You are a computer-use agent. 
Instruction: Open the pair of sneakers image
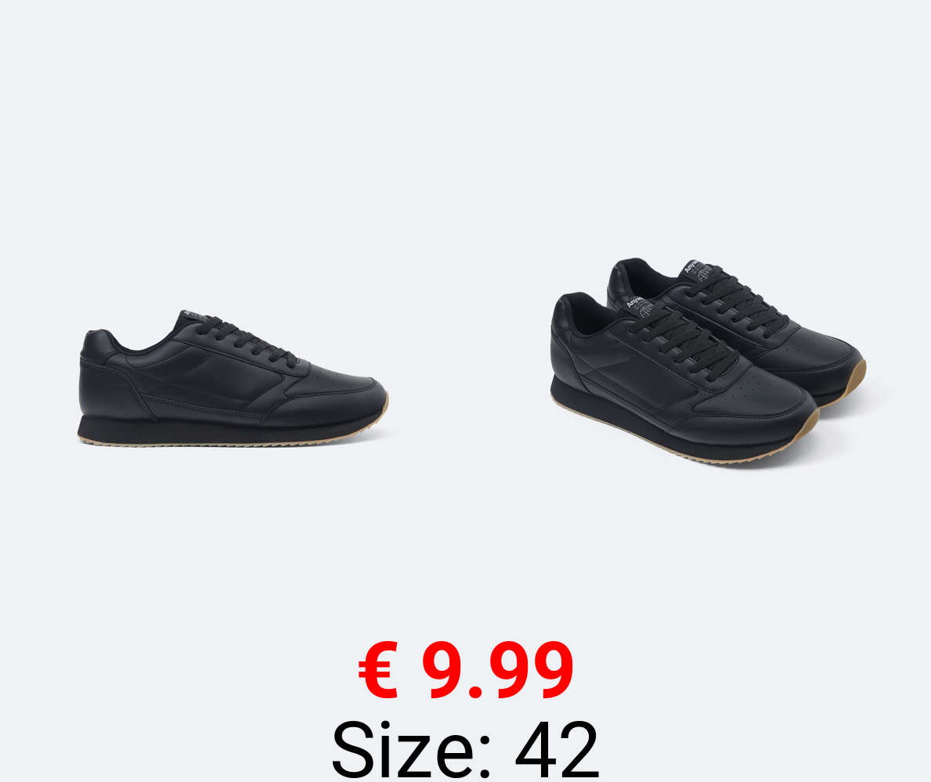[x=708, y=362]
